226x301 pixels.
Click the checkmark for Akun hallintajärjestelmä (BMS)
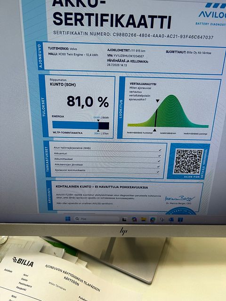point(160,150)
